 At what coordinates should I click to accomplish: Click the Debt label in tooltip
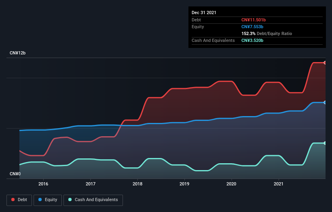[196, 20]
